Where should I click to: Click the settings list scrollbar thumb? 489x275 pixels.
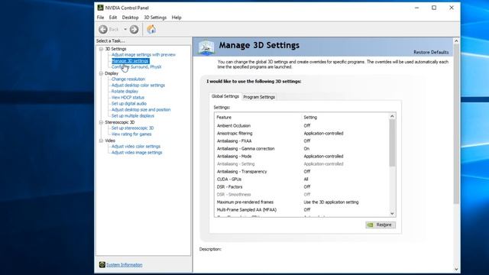point(392,143)
